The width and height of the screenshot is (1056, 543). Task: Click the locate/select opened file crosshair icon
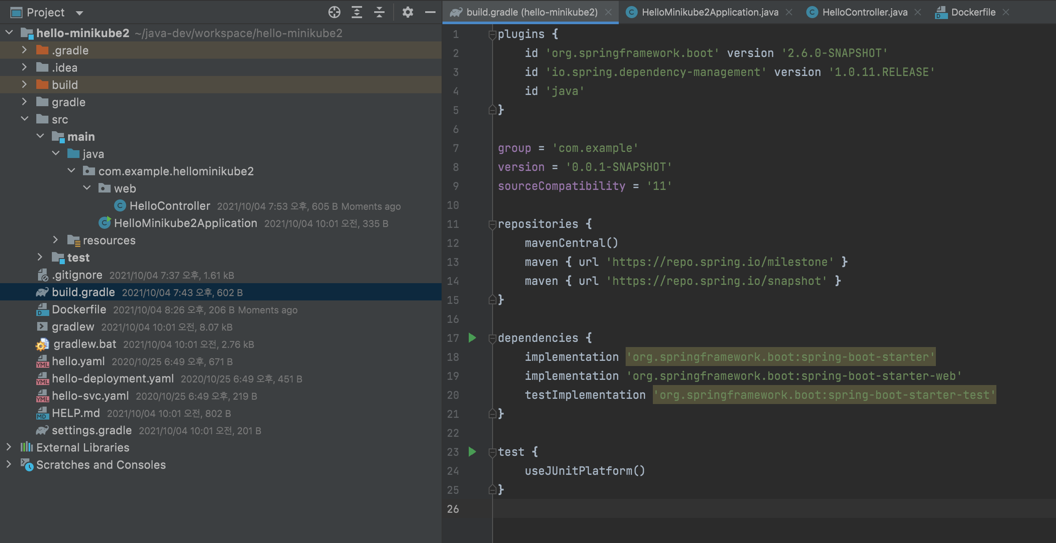334,12
